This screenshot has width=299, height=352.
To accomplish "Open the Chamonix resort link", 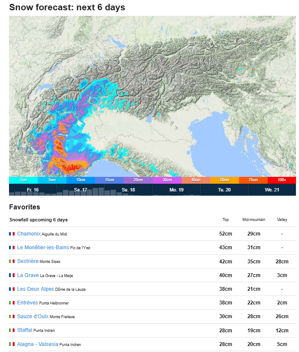I will (29, 234).
